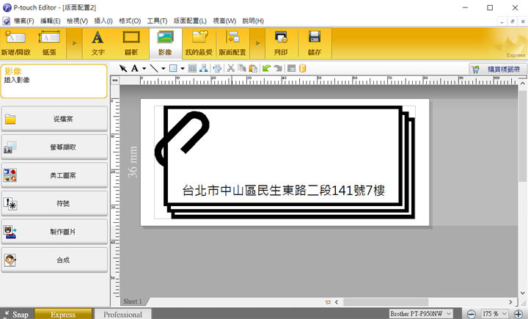Viewport: 528px width, 319px height.
Task: Open the 文字 (Text) tool
Action: click(97, 43)
